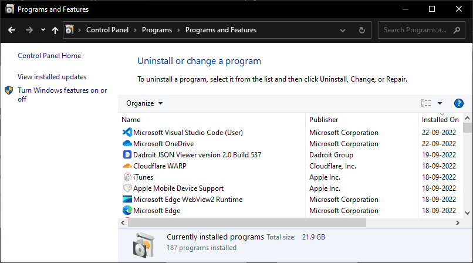Click the title bar Programs and Features icon
The image size is (473, 263).
9,9
